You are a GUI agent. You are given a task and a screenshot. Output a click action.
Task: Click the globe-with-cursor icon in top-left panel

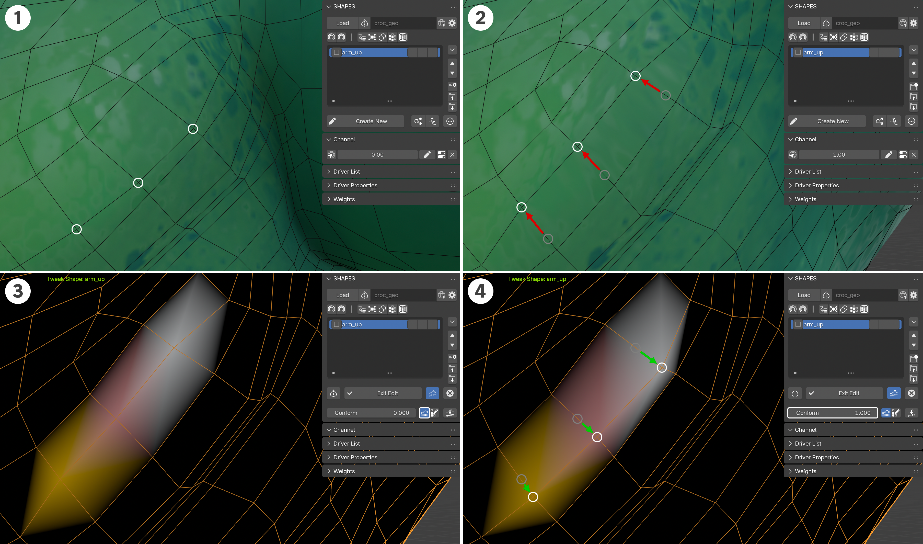[442, 23]
